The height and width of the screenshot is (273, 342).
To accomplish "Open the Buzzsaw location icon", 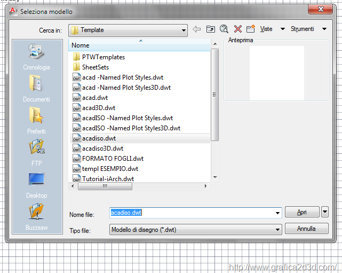I will [x=36, y=216].
